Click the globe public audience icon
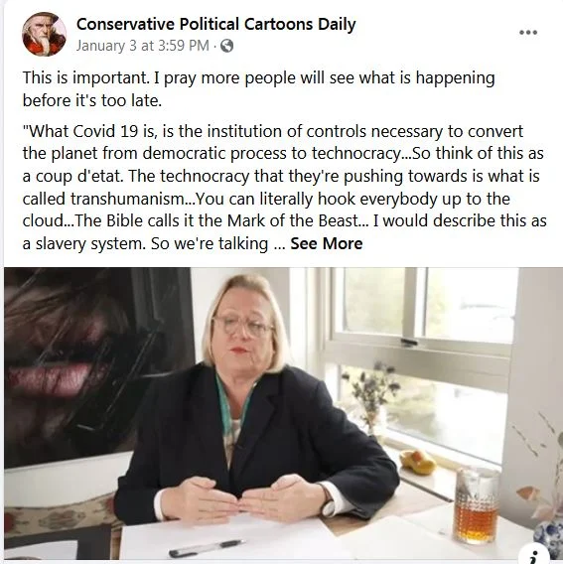 (226, 46)
